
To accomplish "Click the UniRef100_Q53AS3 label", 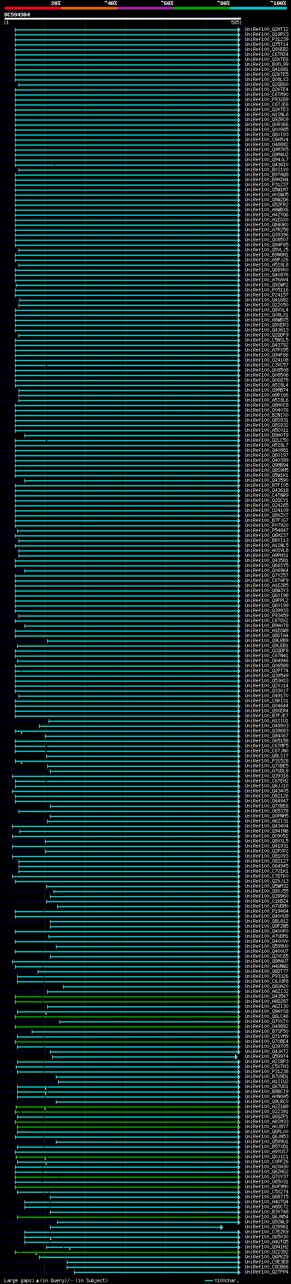I will (266, 680).
